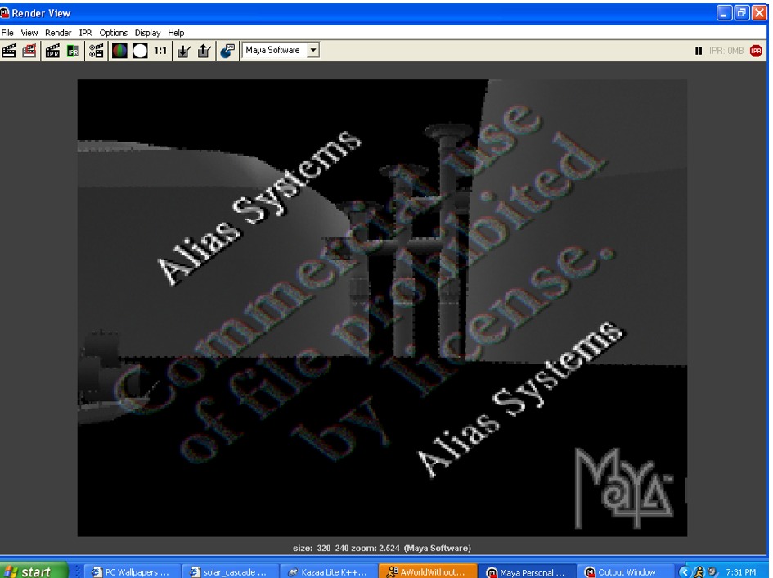Open Render Globals settings icon
This screenshot has width=773, height=578.
(x=98, y=50)
